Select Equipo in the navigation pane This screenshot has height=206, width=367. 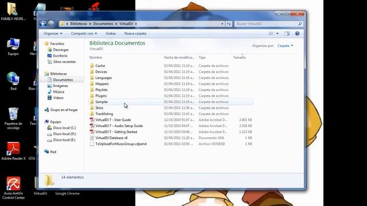tap(56, 122)
